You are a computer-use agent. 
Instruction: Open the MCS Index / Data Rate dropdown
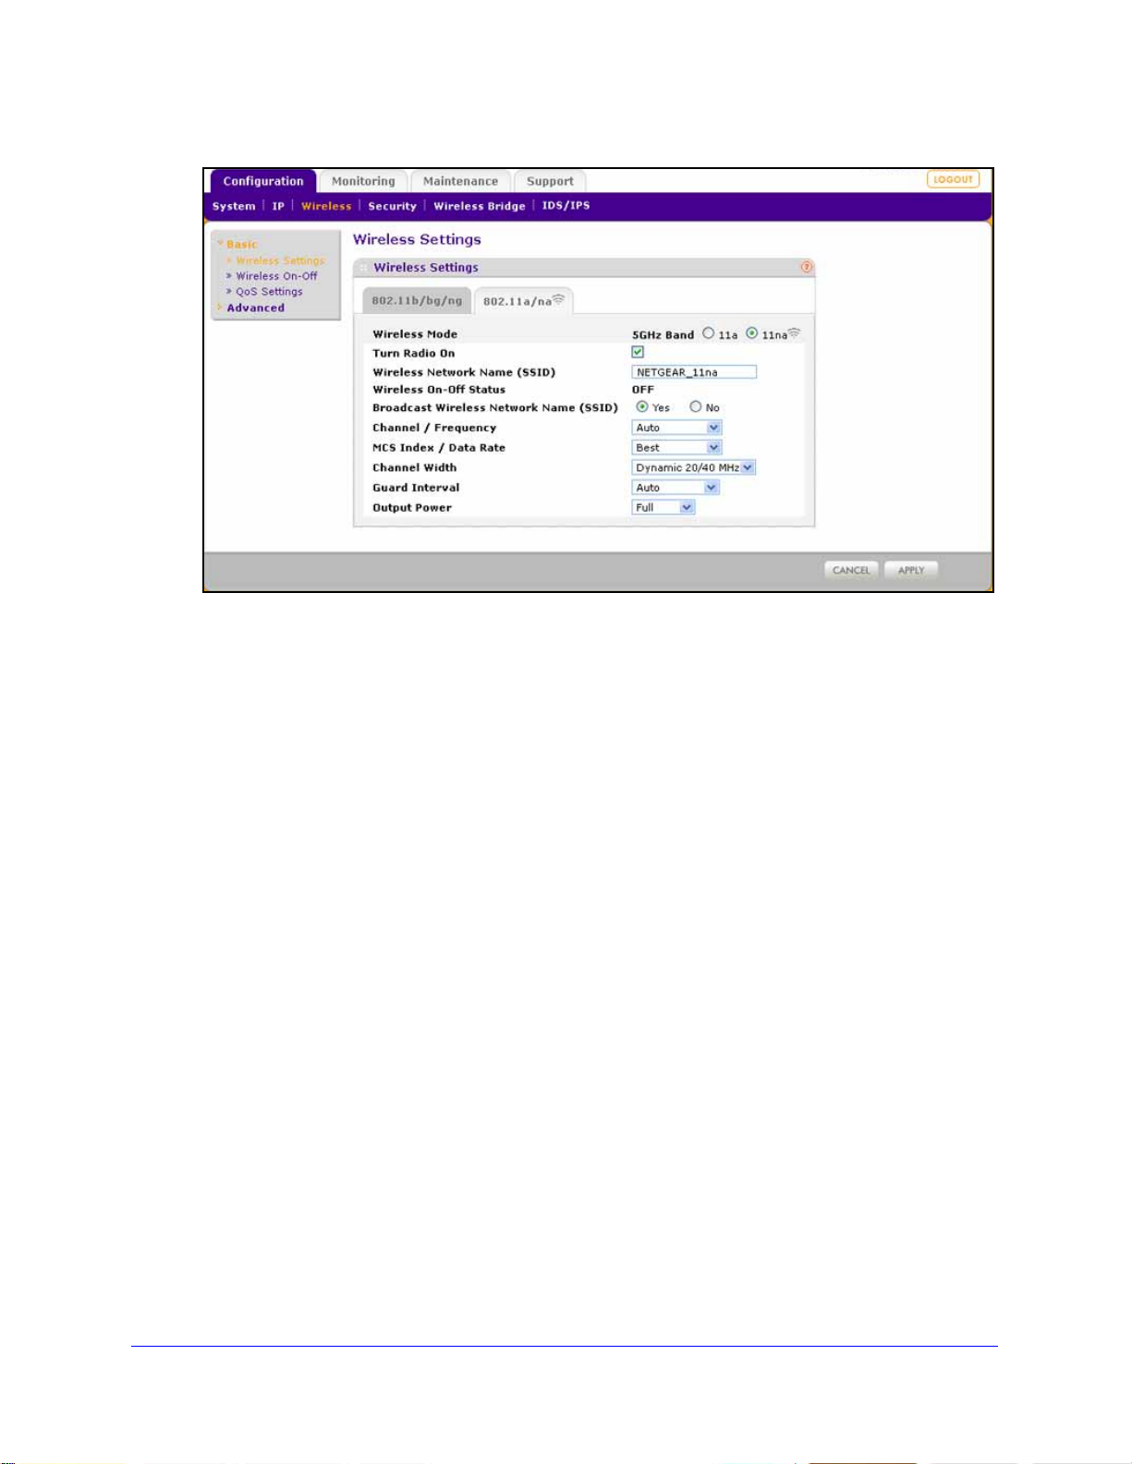click(676, 448)
